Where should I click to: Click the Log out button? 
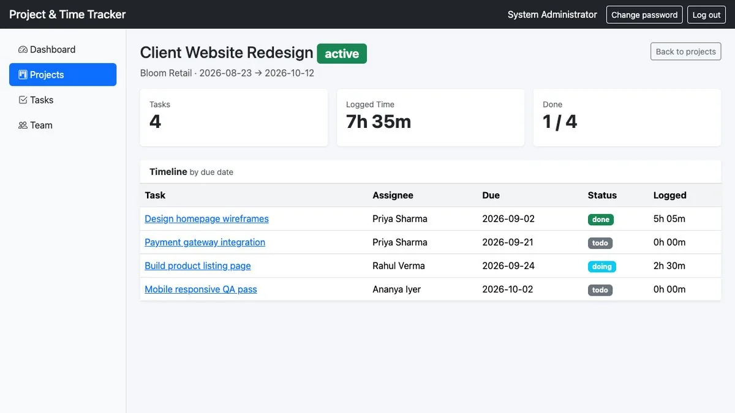(706, 15)
